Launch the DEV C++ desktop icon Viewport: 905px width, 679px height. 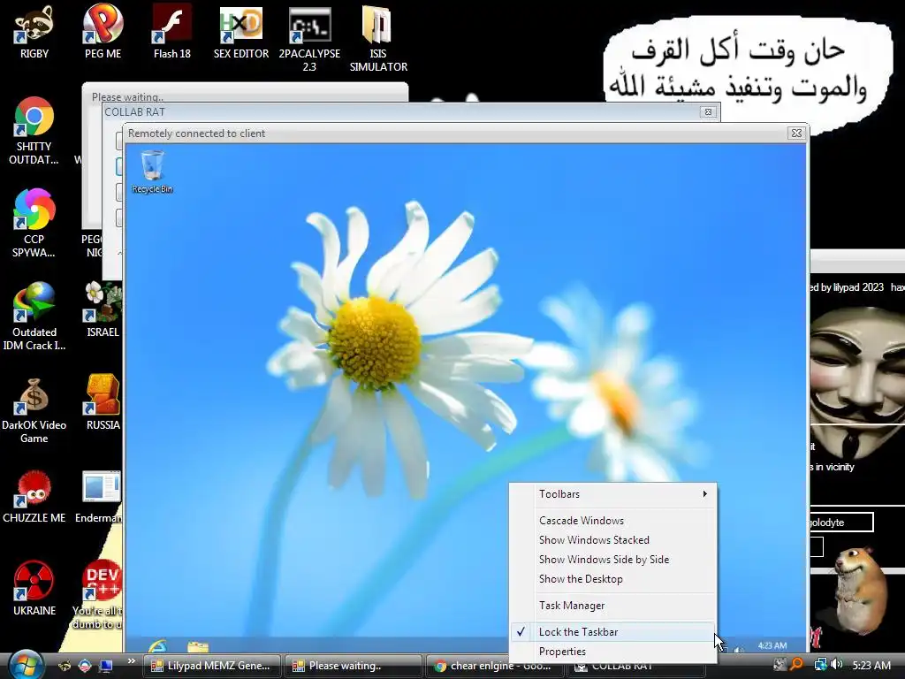click(99, 593)
